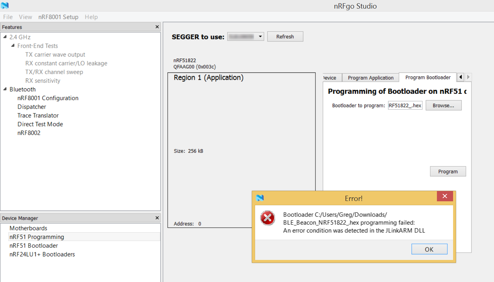Select TX/RX channel sweep
494x282 pixels.
coord(54,72)
